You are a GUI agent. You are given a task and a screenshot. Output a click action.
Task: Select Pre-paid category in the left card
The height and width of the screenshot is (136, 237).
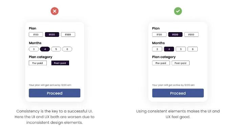(x=38, y=63)
